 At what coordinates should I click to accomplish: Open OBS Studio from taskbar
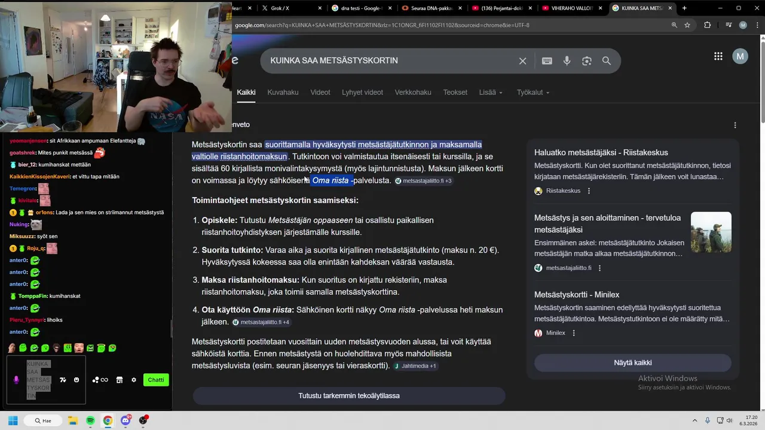pyautogui.click(x=143, y=420)
